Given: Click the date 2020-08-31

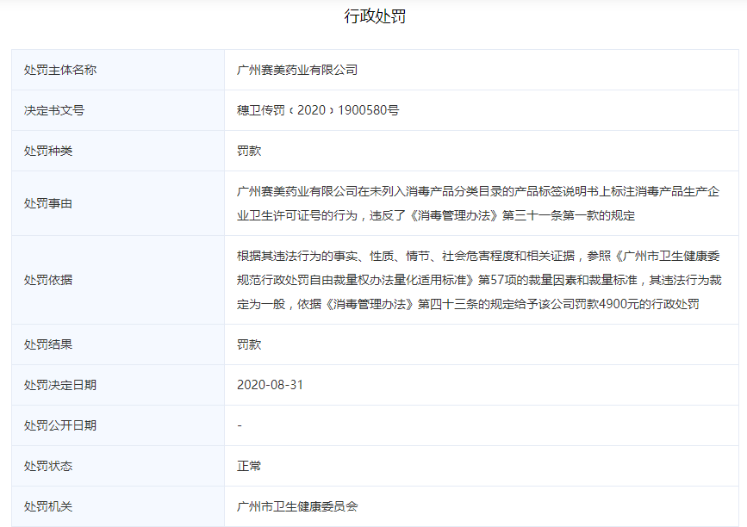Looking at the screenshot, I should 271,385.
